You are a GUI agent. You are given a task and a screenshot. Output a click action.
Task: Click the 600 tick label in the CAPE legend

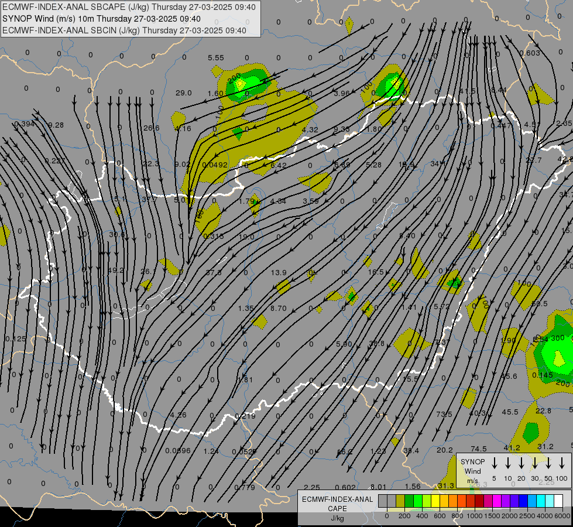pyautogui.click(x=440, y=516)
